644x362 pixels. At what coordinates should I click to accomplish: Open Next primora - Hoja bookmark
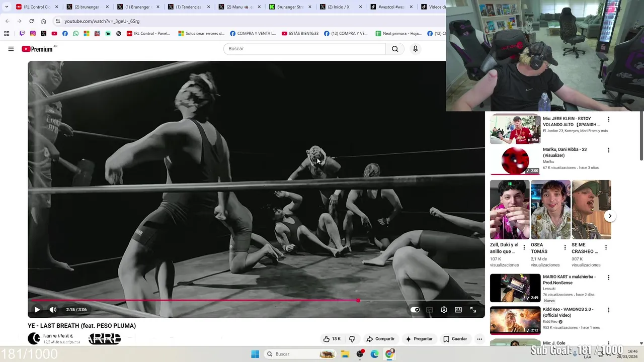398,34
